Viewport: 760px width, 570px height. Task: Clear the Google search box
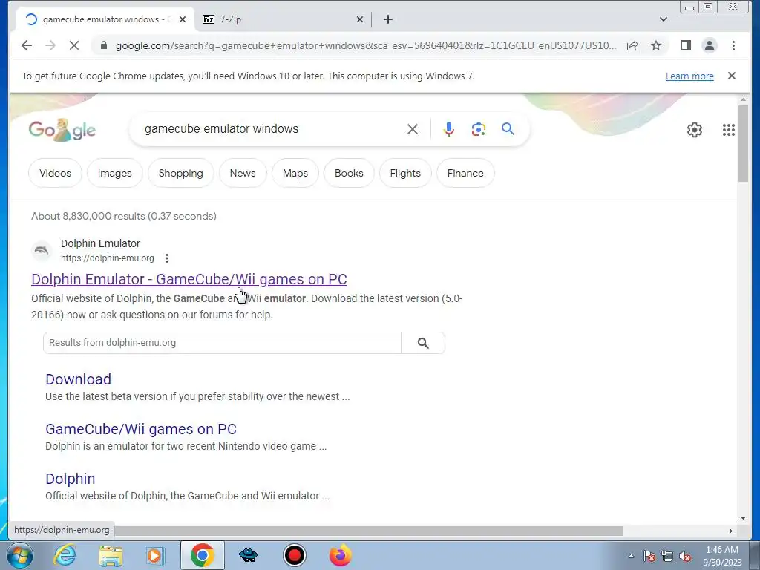click(413, 129)
